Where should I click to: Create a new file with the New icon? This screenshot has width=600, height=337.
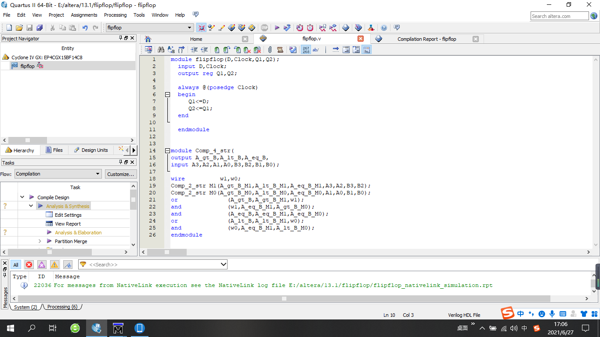tap(9, 28)
